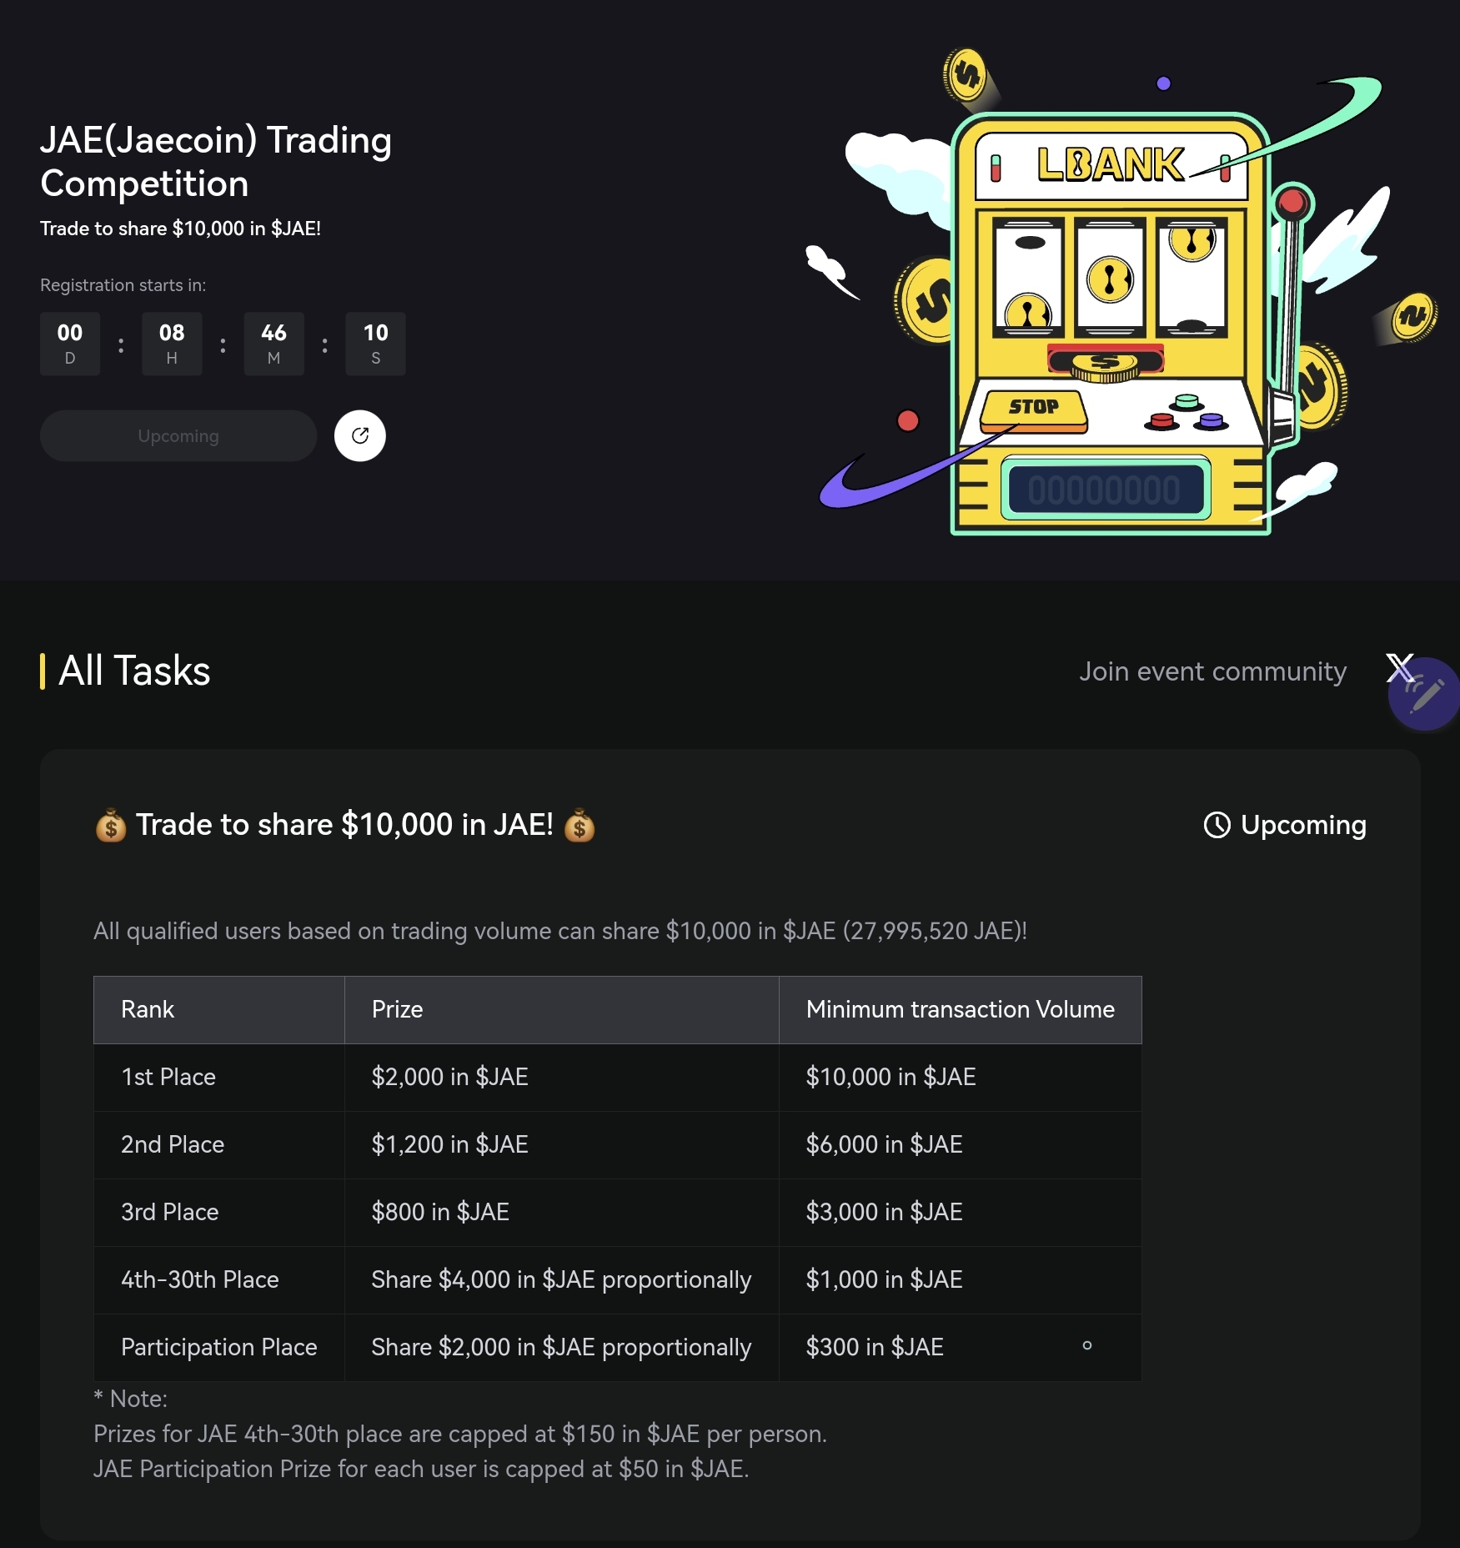Click the All Tasks section heading
Screen dimensions: 1460x1548
pyautogui.click(x=134, y=671)
